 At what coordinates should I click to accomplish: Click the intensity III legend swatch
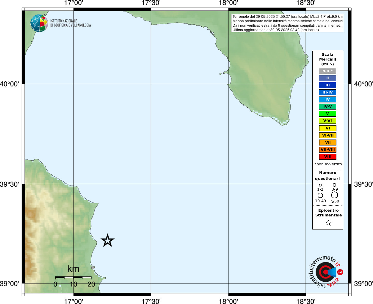(327, 85)
